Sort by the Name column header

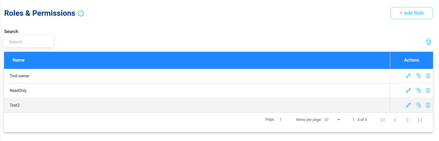coord(19,60)
